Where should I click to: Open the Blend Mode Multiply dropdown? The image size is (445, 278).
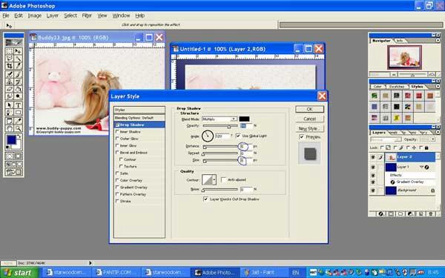234,119
